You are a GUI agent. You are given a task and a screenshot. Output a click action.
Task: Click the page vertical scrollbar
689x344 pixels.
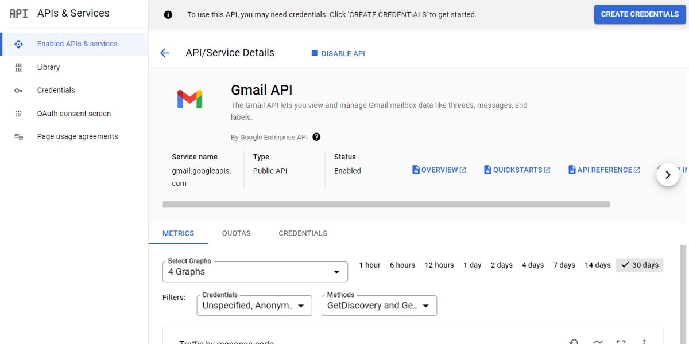[x=683, y=294]
